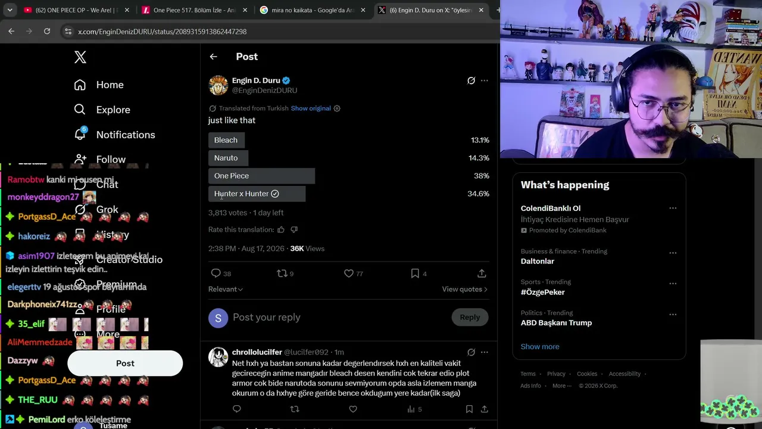This screenshot has height=429, width=762.
Task: Share chrollolucilfer's comment
Action: [x=484, y=409]
